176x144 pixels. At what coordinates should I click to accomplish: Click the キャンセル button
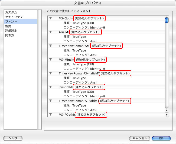coord(140,138)
